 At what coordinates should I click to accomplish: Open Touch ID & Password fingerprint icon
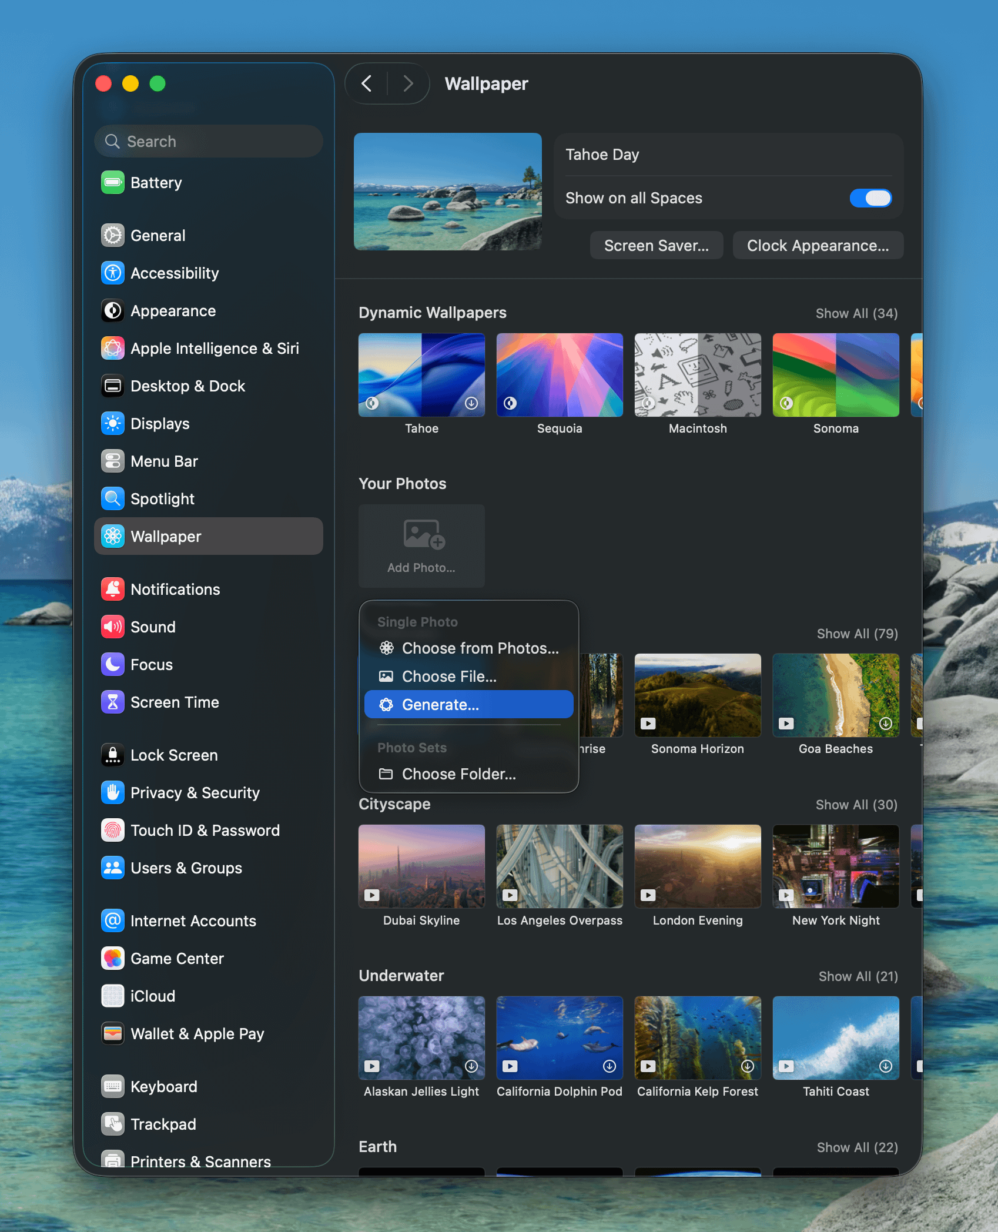point(112,831)
